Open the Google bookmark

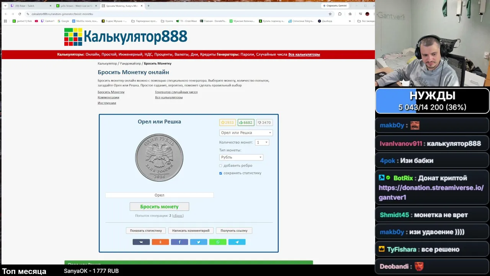63,21
